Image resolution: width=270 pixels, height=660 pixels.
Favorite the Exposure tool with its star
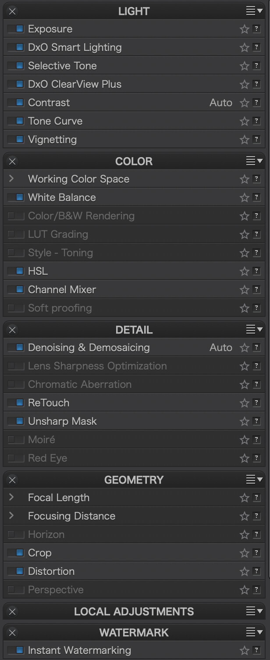pyautogui.click(x=244, y=29)
